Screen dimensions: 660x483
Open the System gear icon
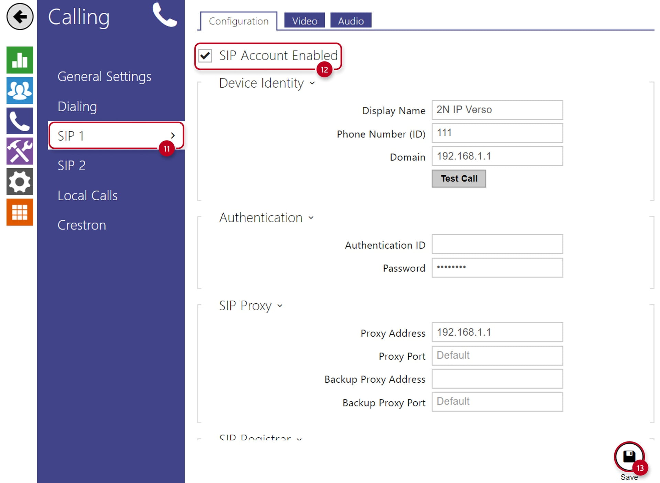[20, 182]
